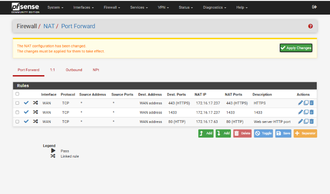
Task: Switch to the Outbound tab
Action: [74, 70]
